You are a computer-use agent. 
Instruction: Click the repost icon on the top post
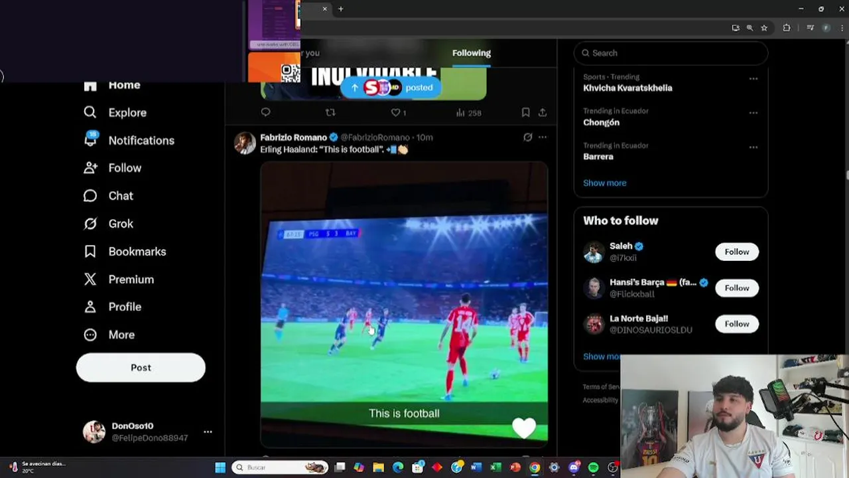click(330, 112)
